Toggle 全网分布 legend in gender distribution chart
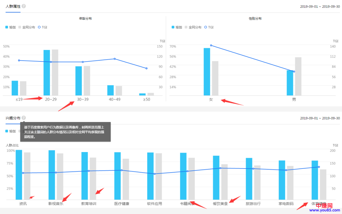 coord(193,27)
